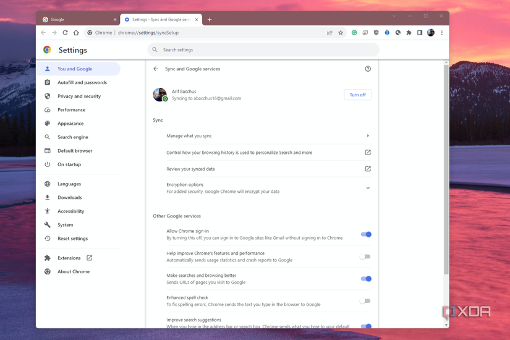Image resolution: width=510 pixels, height=340 pixels.
Task: Click Review your synced data row text
Action: 190,169
